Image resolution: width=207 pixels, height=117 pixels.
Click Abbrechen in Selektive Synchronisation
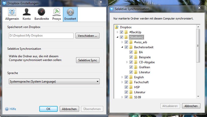click(191, 106)
